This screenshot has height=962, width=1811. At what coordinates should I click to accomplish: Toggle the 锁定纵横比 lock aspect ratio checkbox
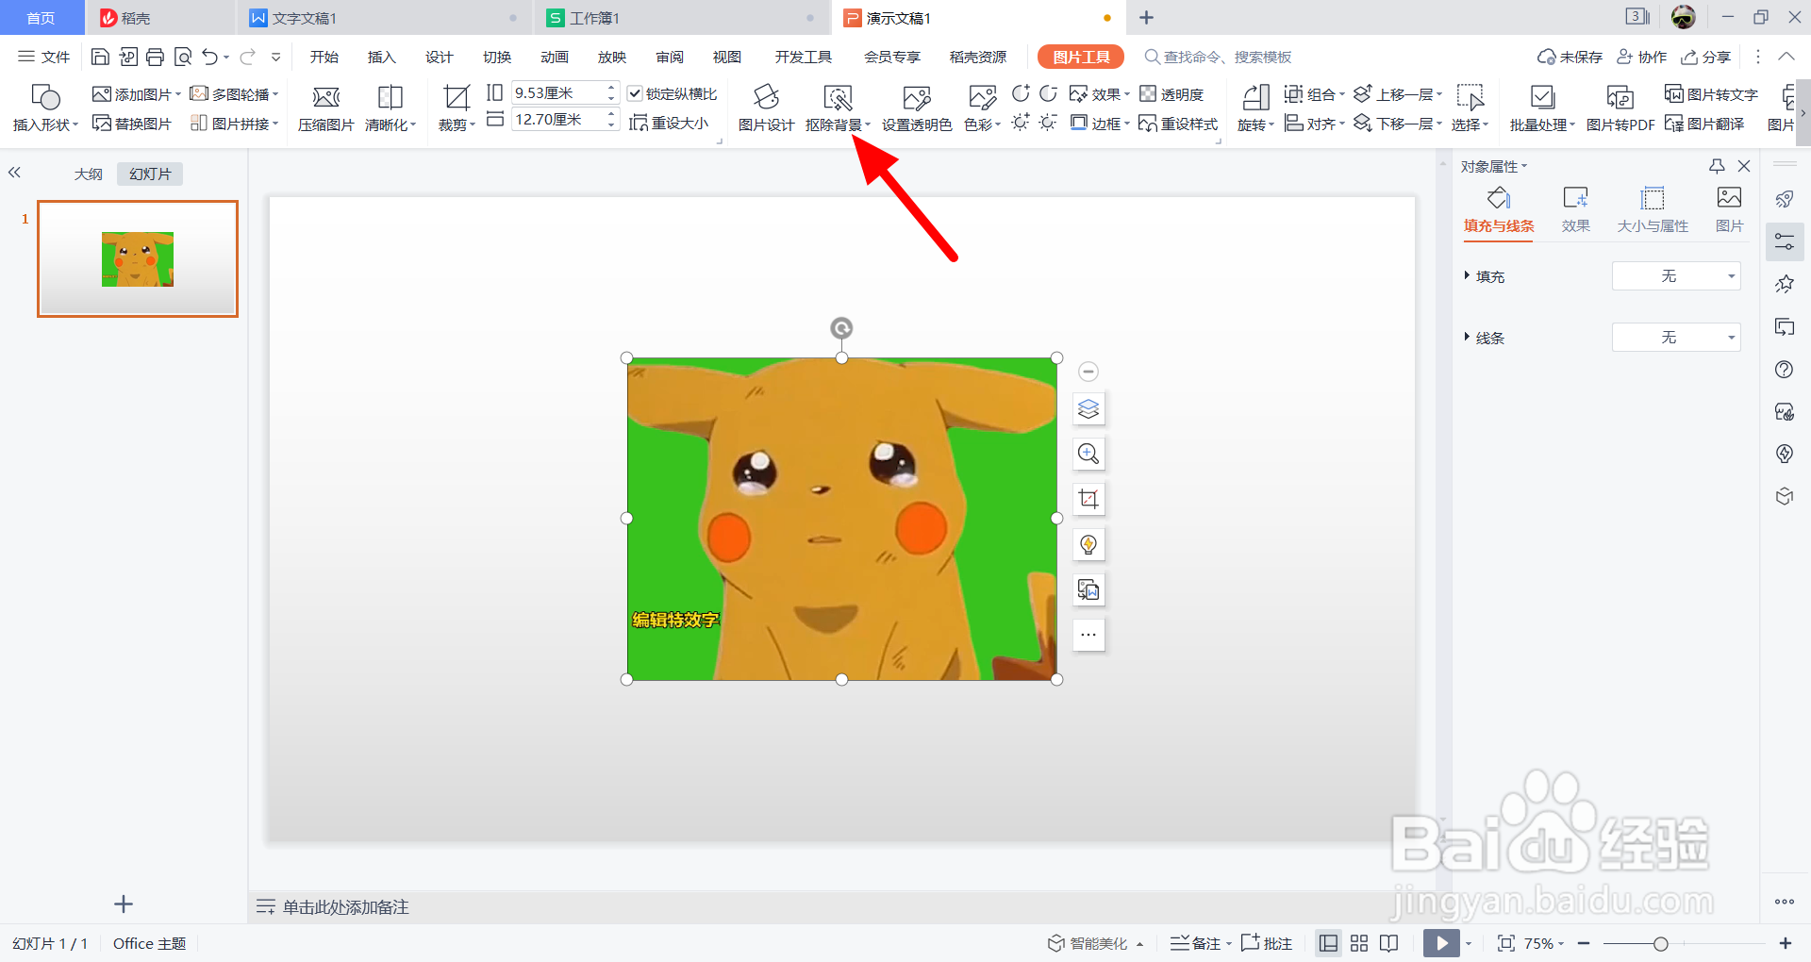click(635, 93)
